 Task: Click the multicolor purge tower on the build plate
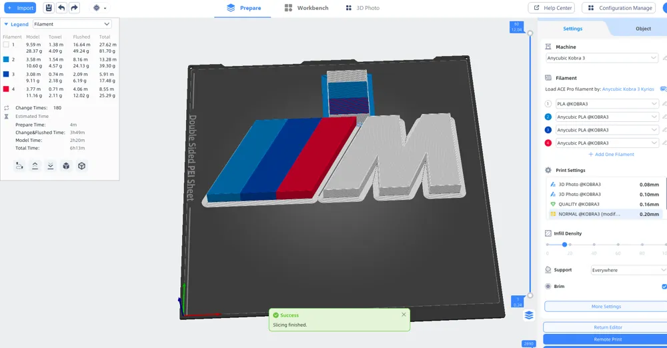coord(347,93)
